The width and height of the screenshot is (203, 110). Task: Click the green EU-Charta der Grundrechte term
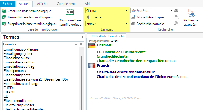[121, 52]
